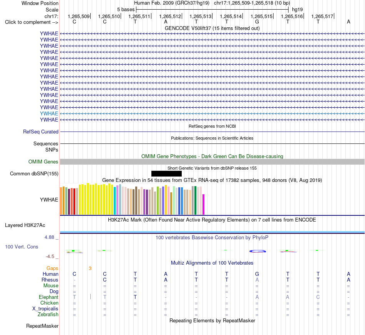Click the orange insertion tick in Elephant row
Image resolution: width=365 pixels, height=335 pixels.
[90, 297]
